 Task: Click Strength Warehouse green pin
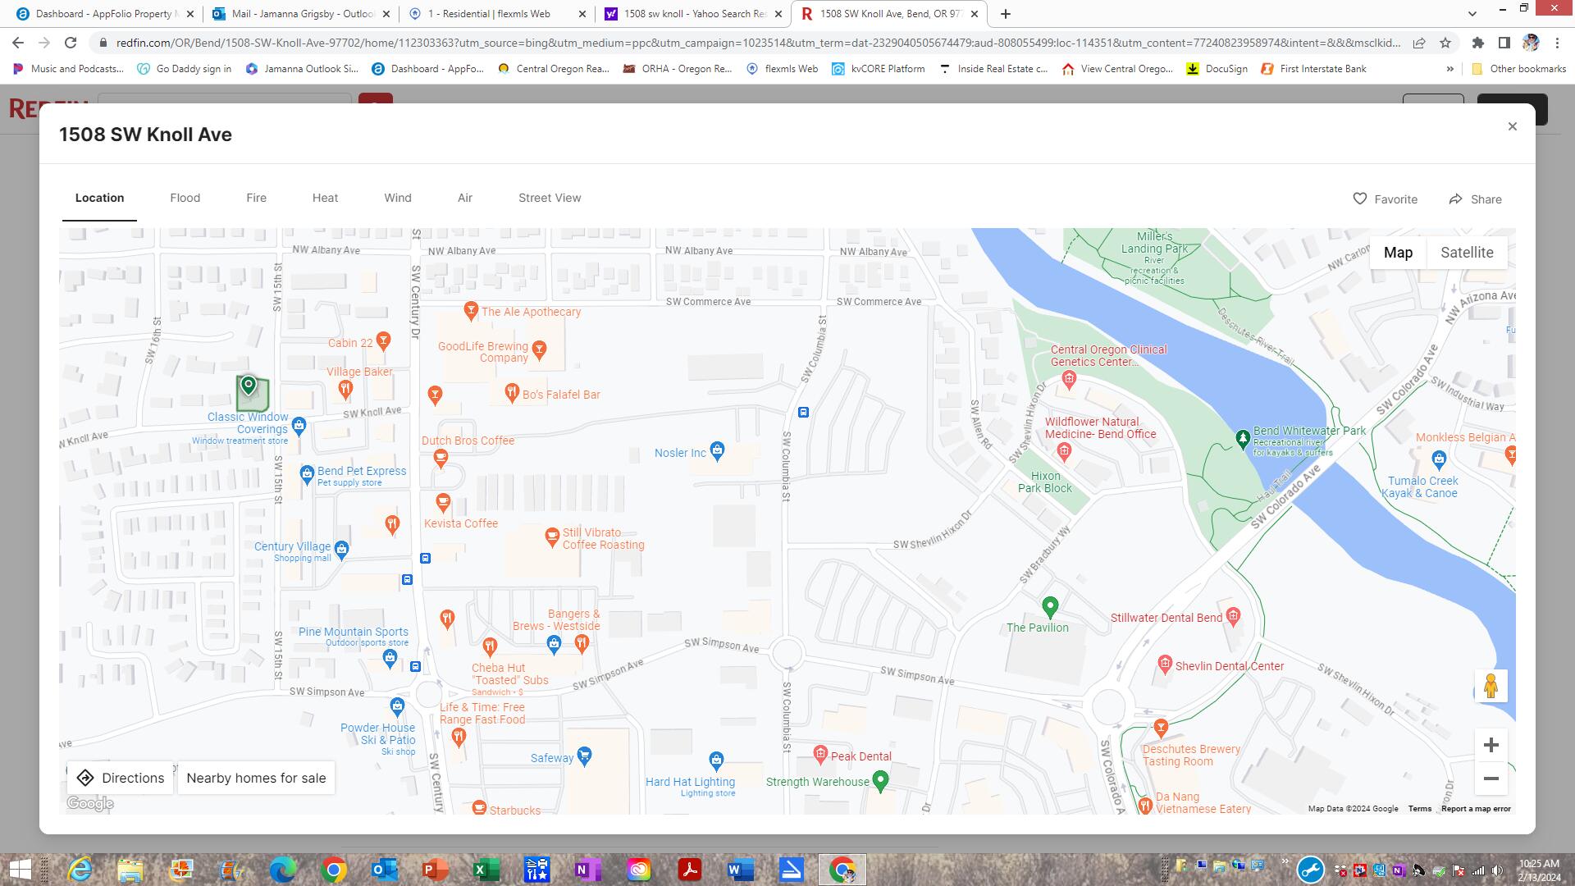(881, 780)
